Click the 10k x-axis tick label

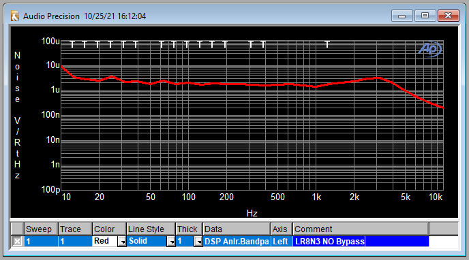click(x=435, y=197)
